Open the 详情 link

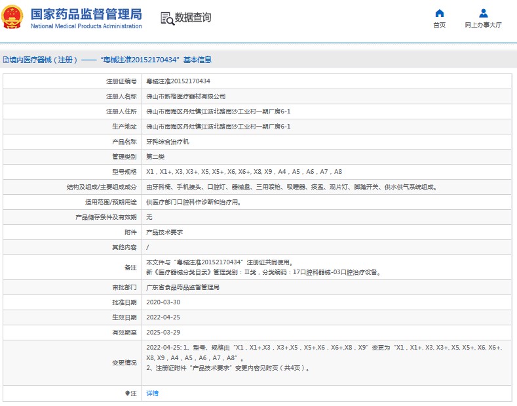(x=152, y=393)
